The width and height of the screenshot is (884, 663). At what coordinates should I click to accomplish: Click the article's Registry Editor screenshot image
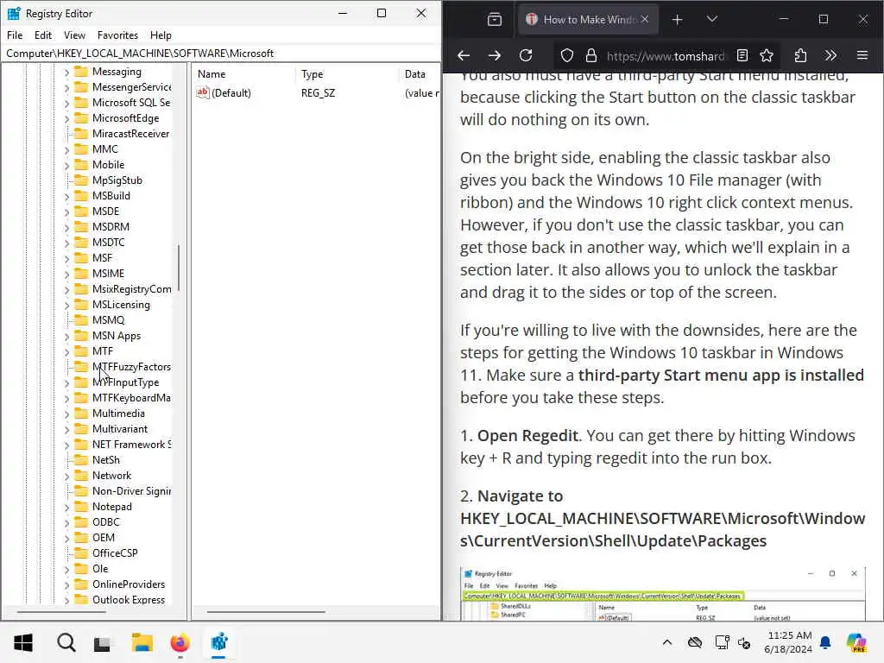click(663, 594)
